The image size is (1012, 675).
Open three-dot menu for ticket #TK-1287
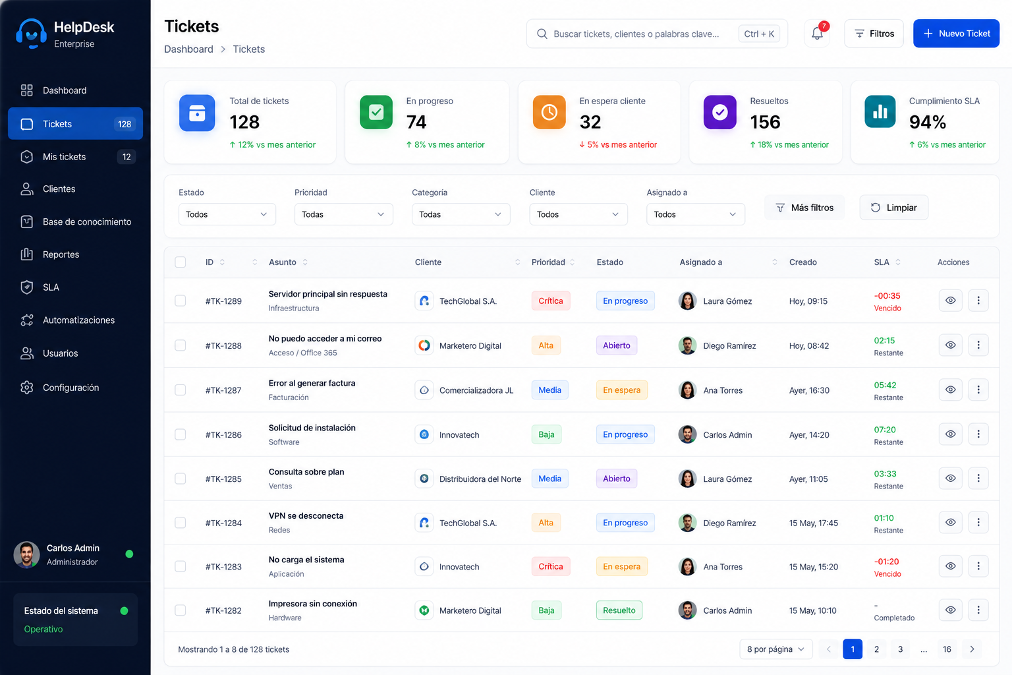click(x=978, y=390)
